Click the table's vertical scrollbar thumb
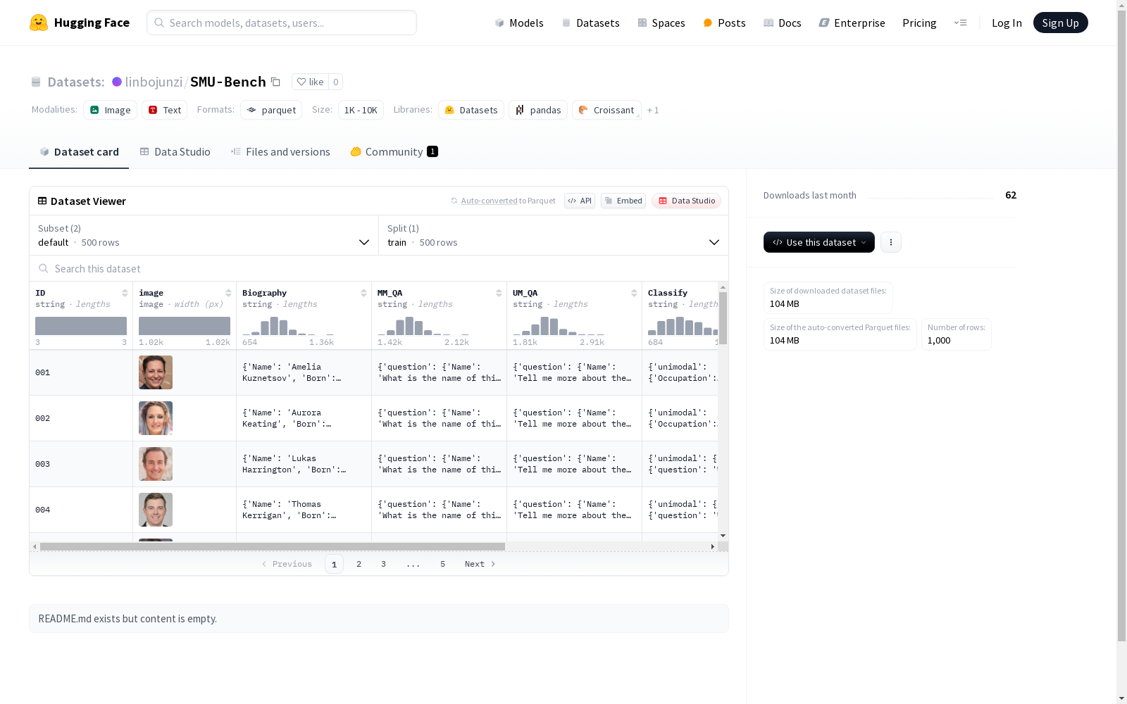1127x704 pixels. click(x=723, y=318)
